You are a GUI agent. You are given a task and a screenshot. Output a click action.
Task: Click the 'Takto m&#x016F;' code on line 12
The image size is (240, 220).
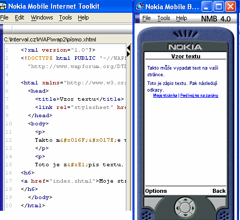click(x=81, y=140)
